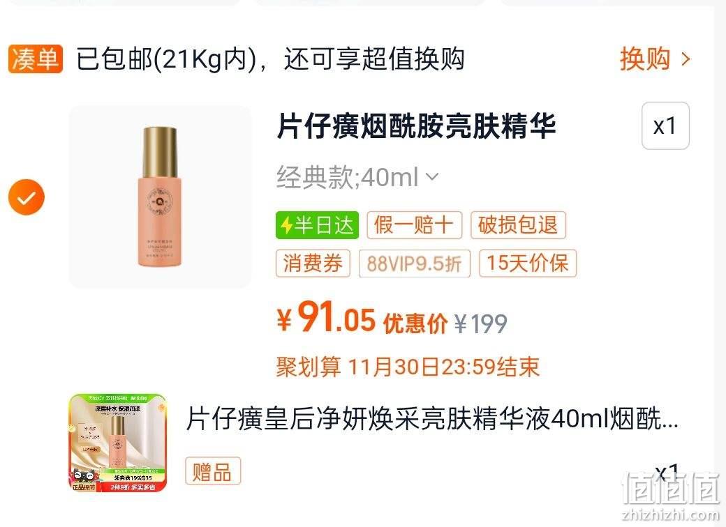This screenshot has height=527, width=726.
Task: Tap the 赠品 gift label tag
Action: (x=213, y=471)
